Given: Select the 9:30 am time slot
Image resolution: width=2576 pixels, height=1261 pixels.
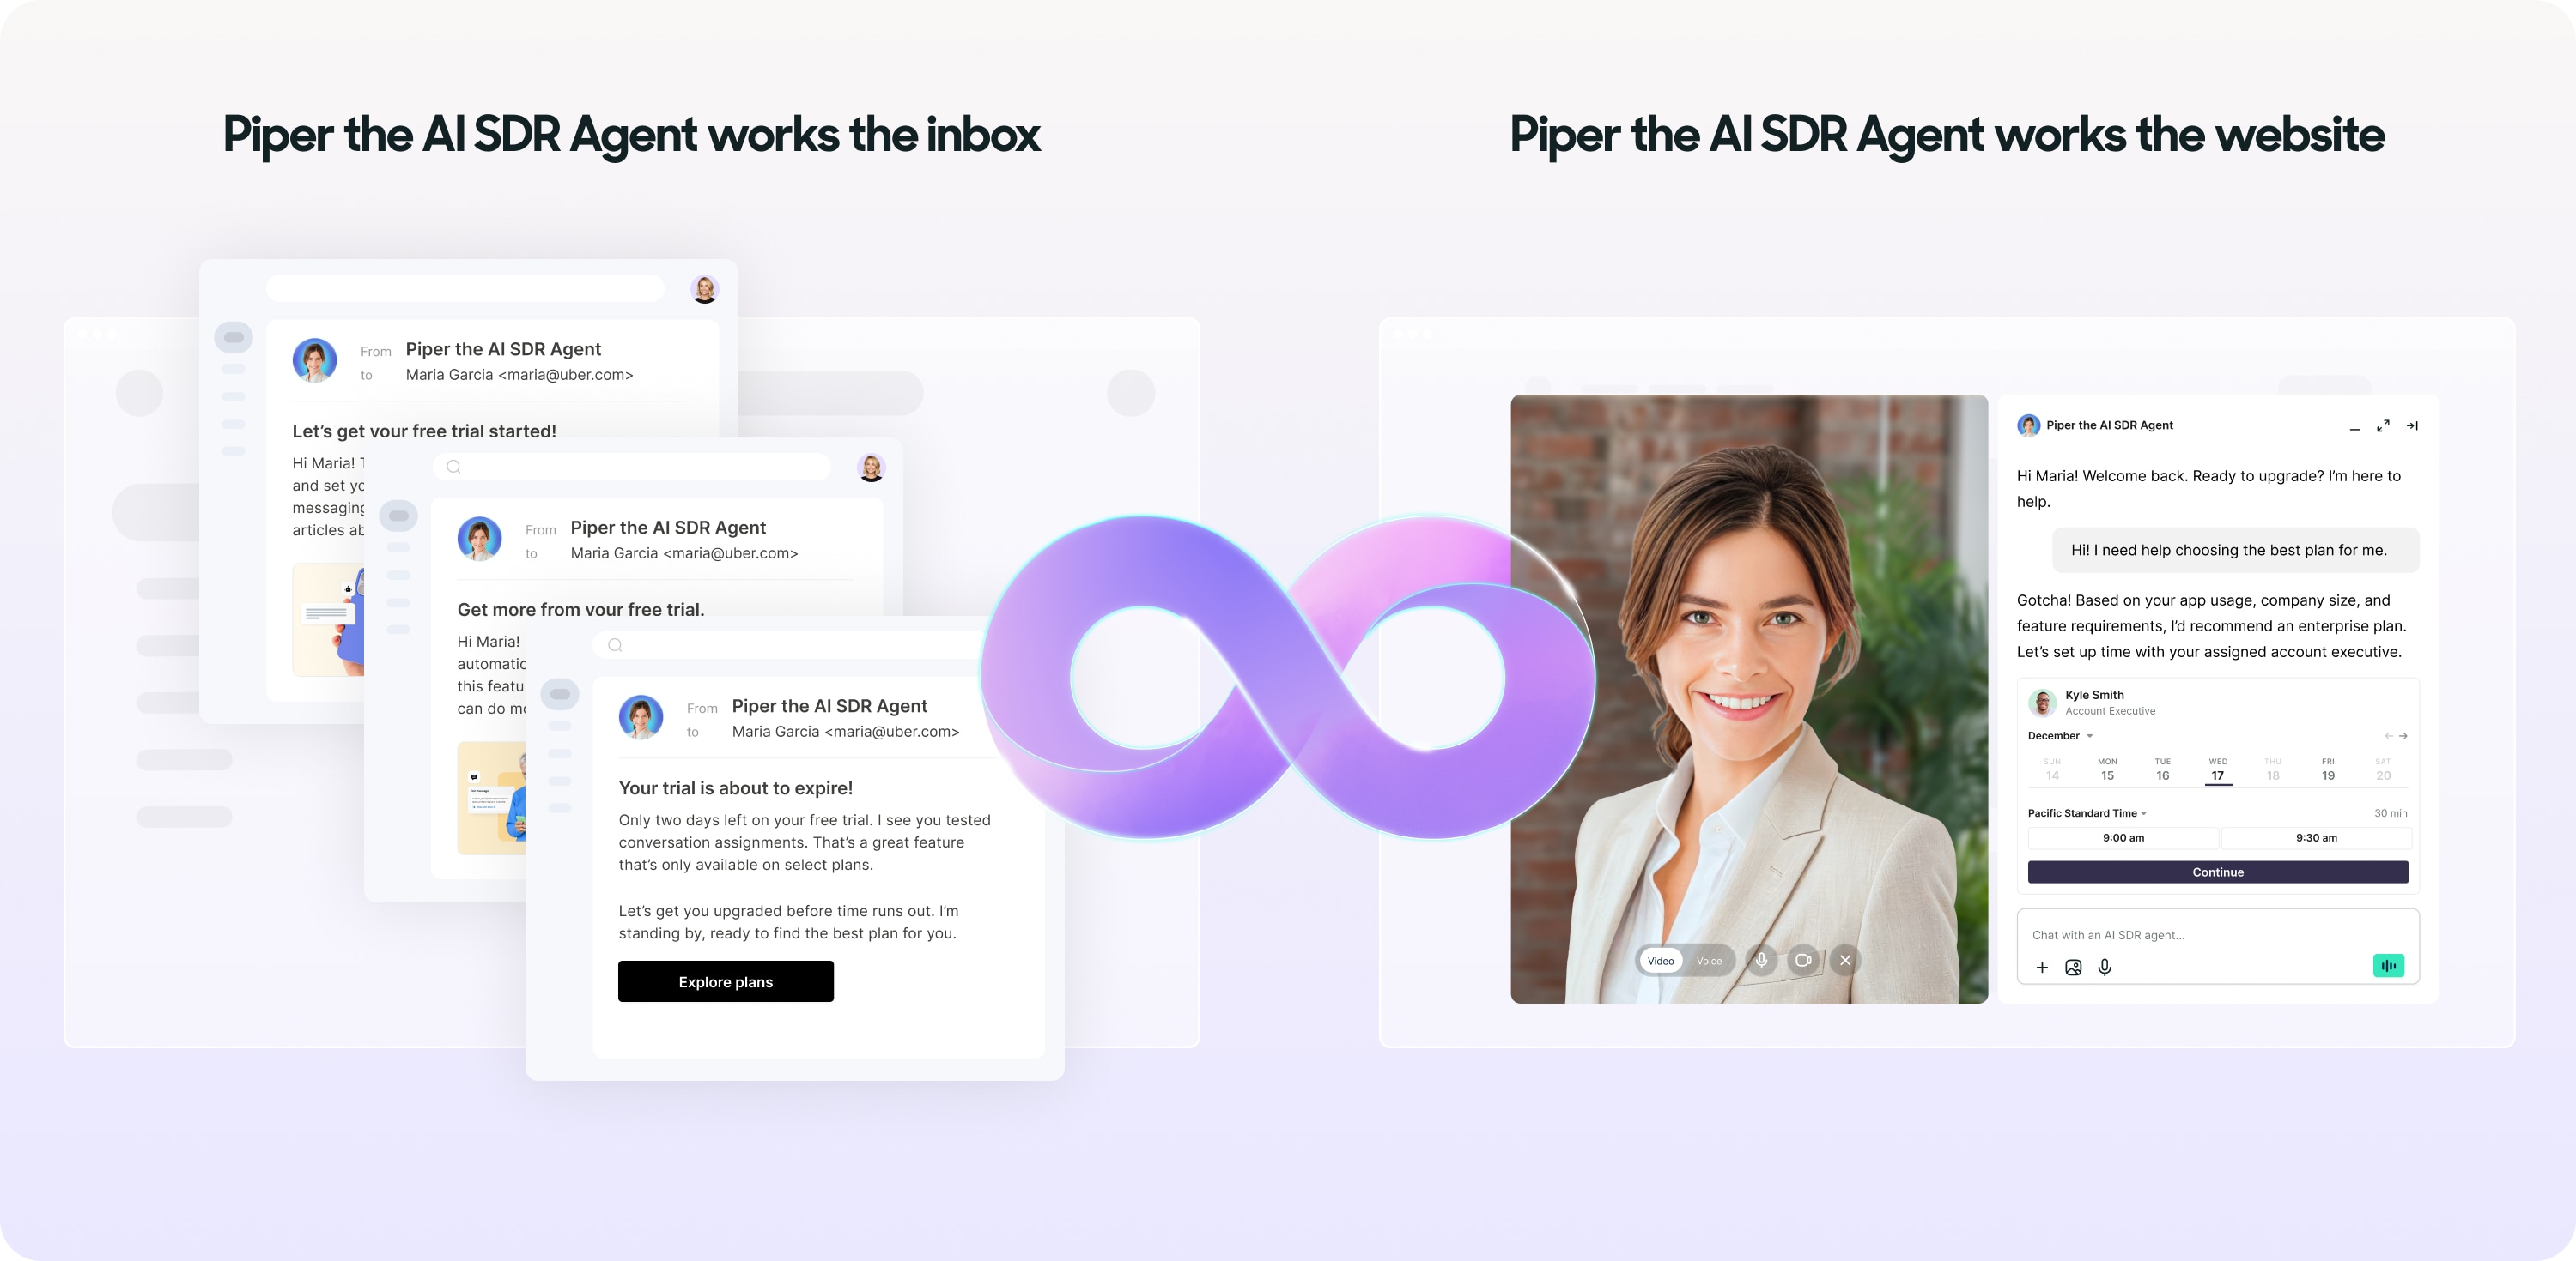Looking at the screenshot, I should tap(2316, 837).
